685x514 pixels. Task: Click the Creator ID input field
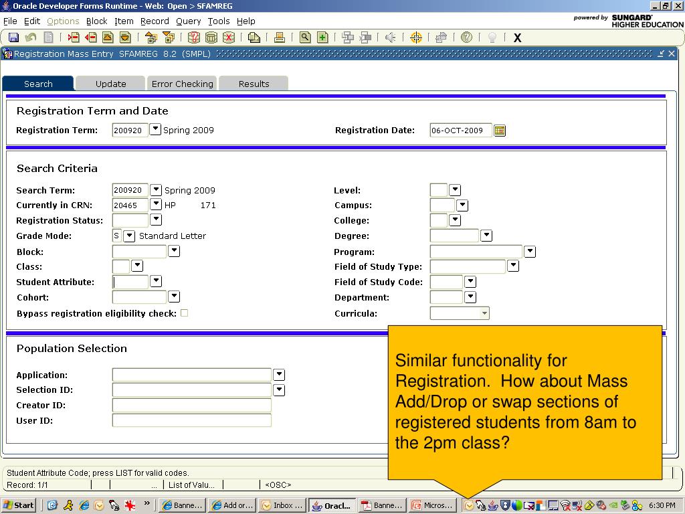point(192,405)
